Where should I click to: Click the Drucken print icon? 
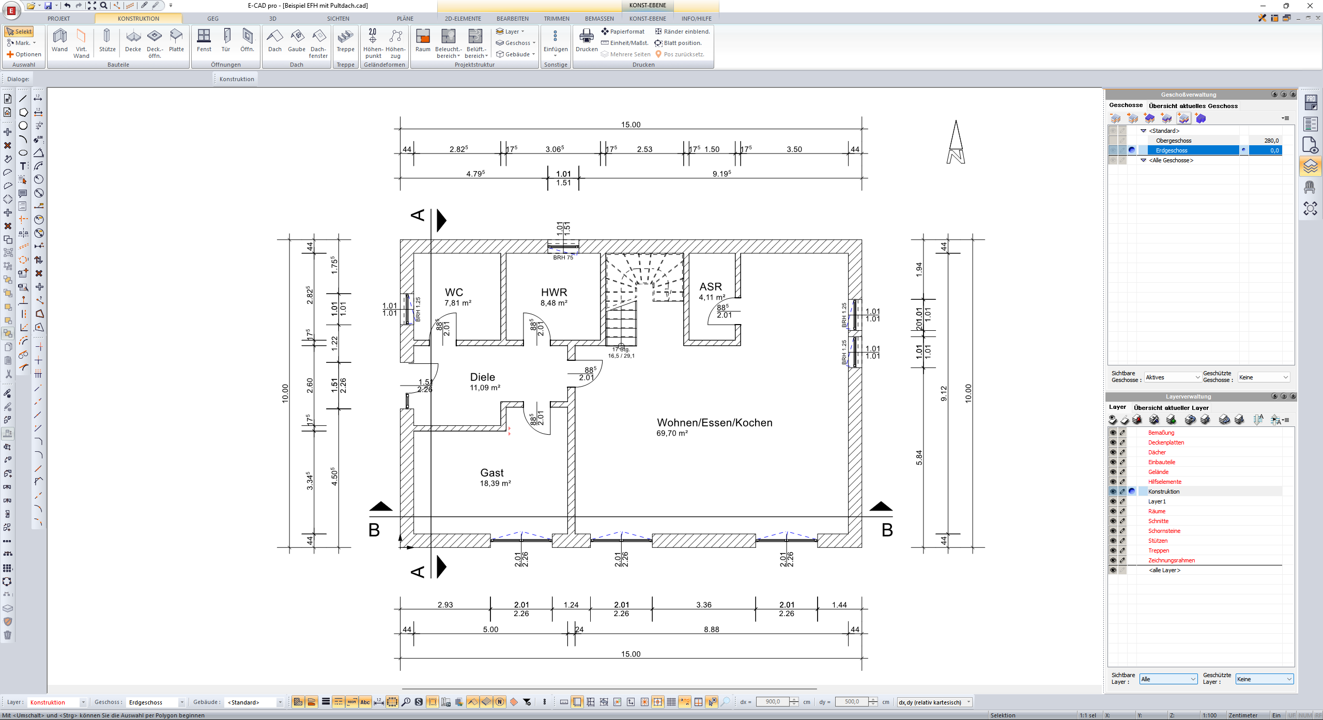[587, 40]
